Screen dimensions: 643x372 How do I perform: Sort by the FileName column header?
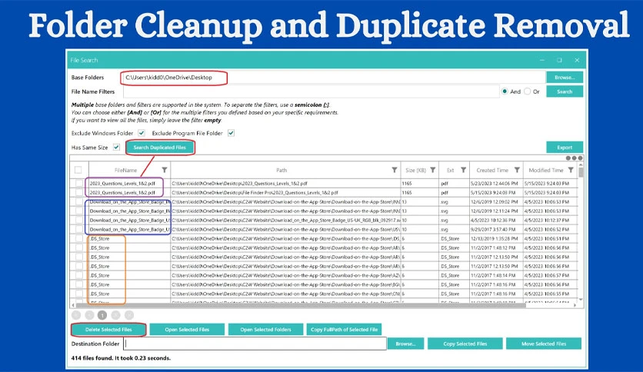(x=125, y=170)
